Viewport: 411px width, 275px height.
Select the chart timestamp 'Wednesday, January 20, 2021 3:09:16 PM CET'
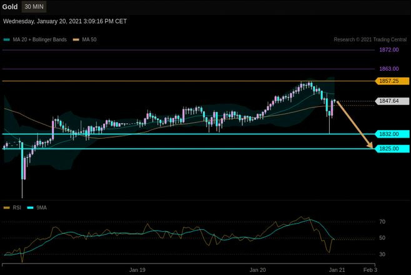point(65,21)
